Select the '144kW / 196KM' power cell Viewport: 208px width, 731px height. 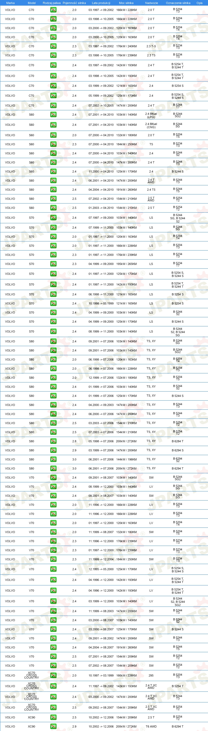[x=126, y=459]
